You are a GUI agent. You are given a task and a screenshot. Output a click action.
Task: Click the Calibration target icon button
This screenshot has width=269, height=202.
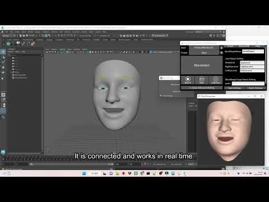coord(216,80)
